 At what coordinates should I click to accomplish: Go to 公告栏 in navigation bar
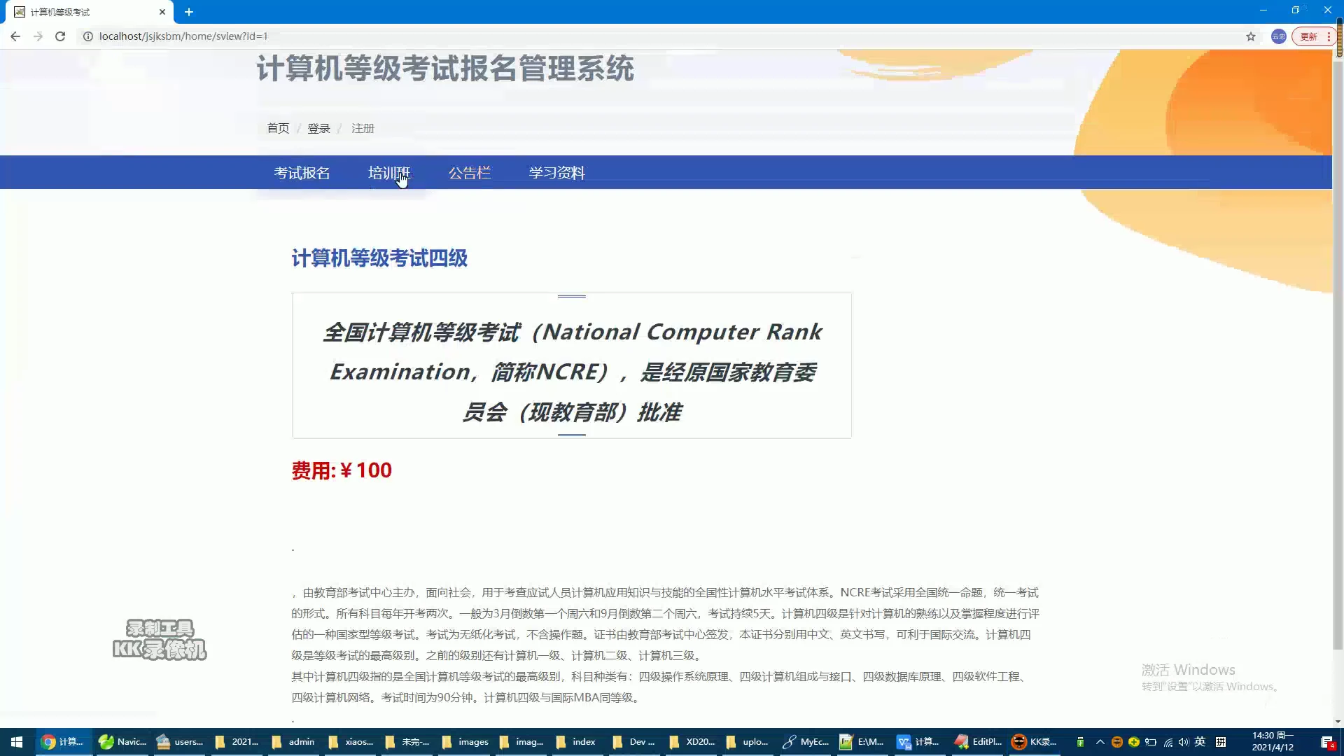pos(470,173)
